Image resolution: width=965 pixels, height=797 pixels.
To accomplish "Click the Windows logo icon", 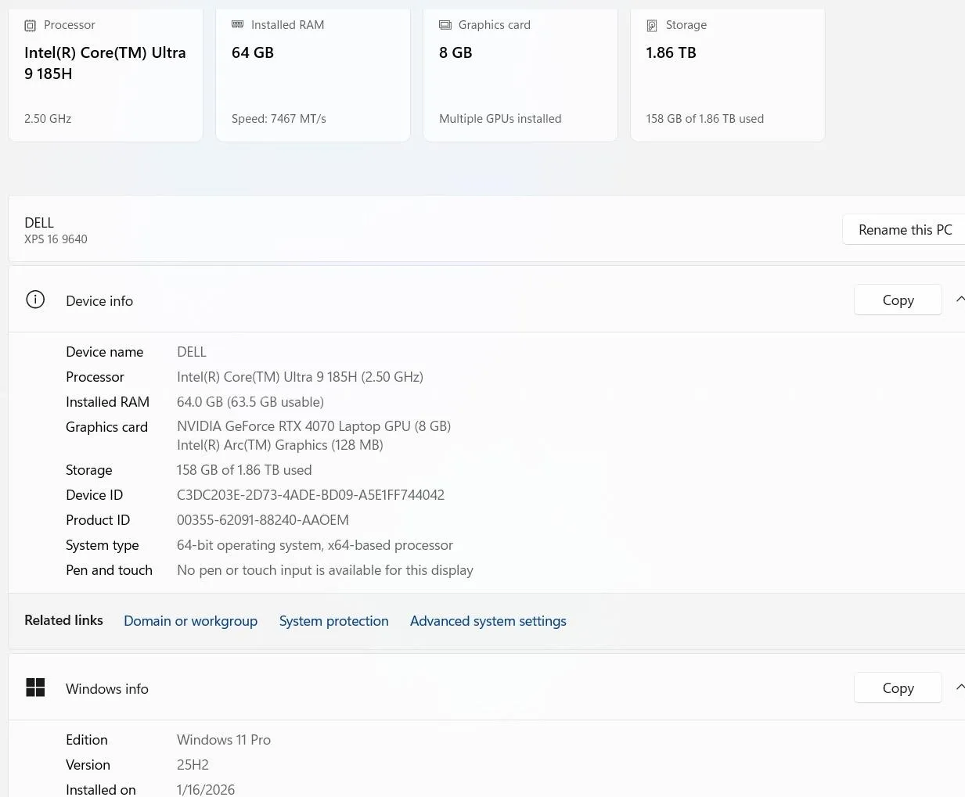I will tap(35, 688).
